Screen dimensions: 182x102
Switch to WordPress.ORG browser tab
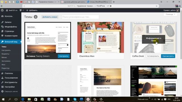[99, 2]
